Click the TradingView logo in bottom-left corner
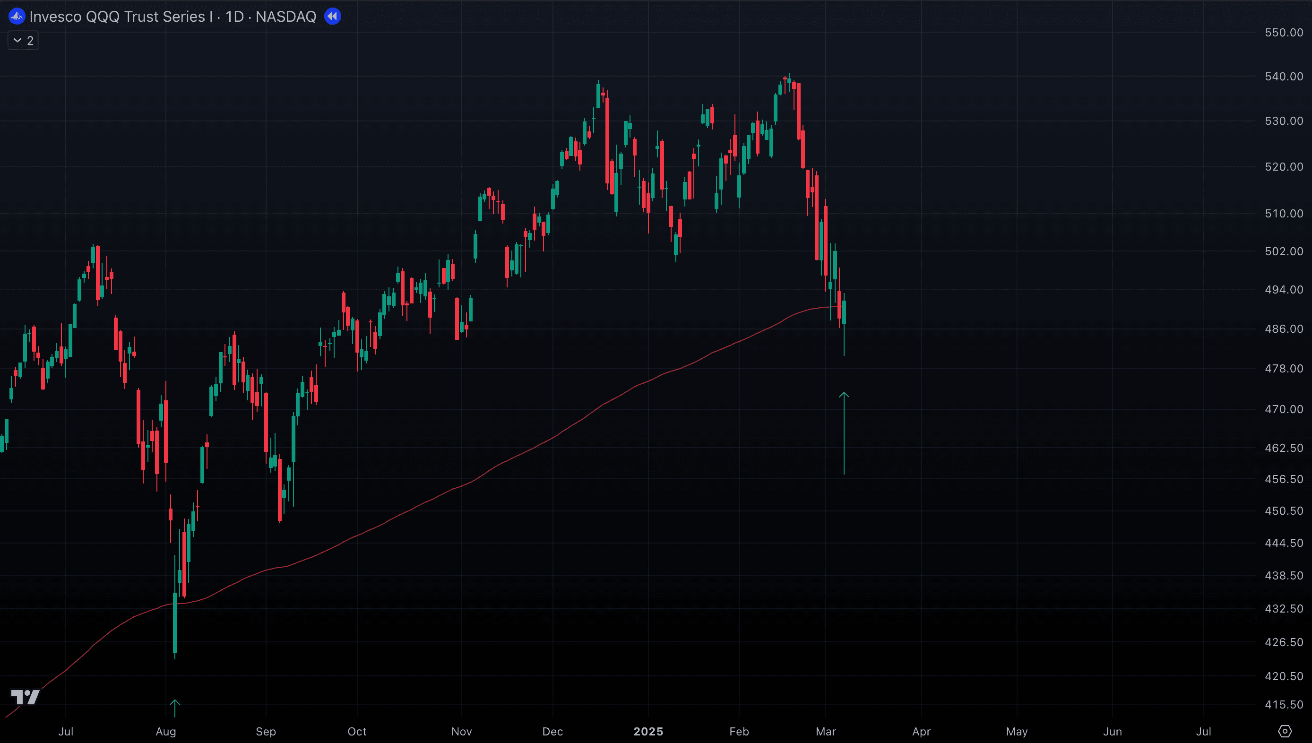The width and height of the screenshot is (1312, 743). pyautogui.click(x=25, y=697)
